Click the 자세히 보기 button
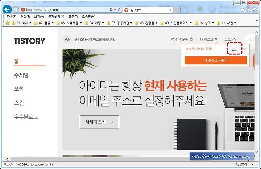This screenshot has width=261, height=169. point(99,122)
